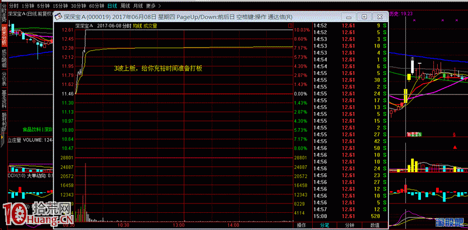
Task: Select the 1分钟 period tab
Action: (28, 5)
